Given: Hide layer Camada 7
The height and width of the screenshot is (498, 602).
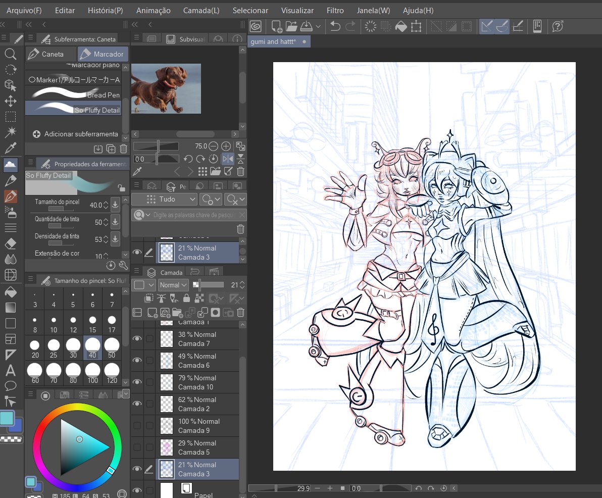Looking at the screenshot, I should click(137, 338).
